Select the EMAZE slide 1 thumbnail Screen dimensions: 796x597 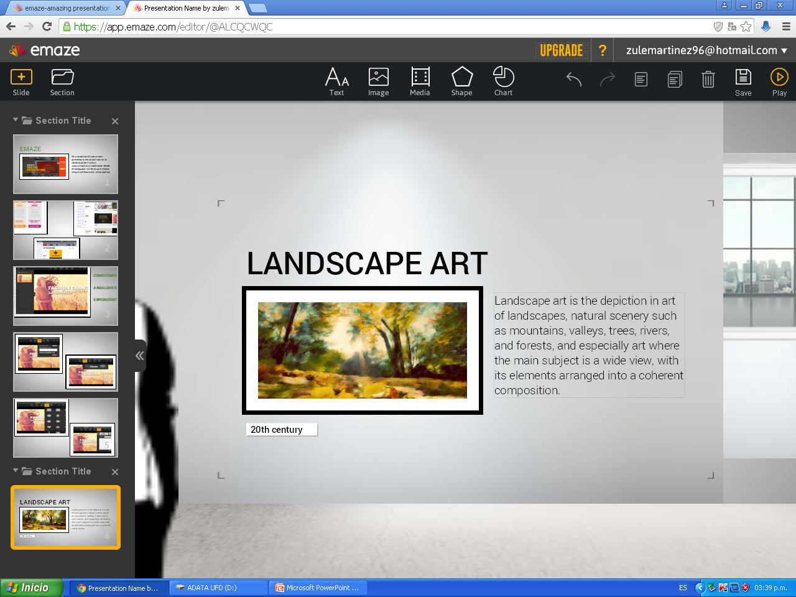click(65, 164)
